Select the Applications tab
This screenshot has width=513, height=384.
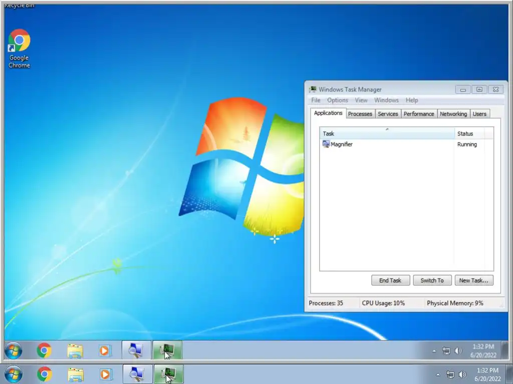(328, 113)
